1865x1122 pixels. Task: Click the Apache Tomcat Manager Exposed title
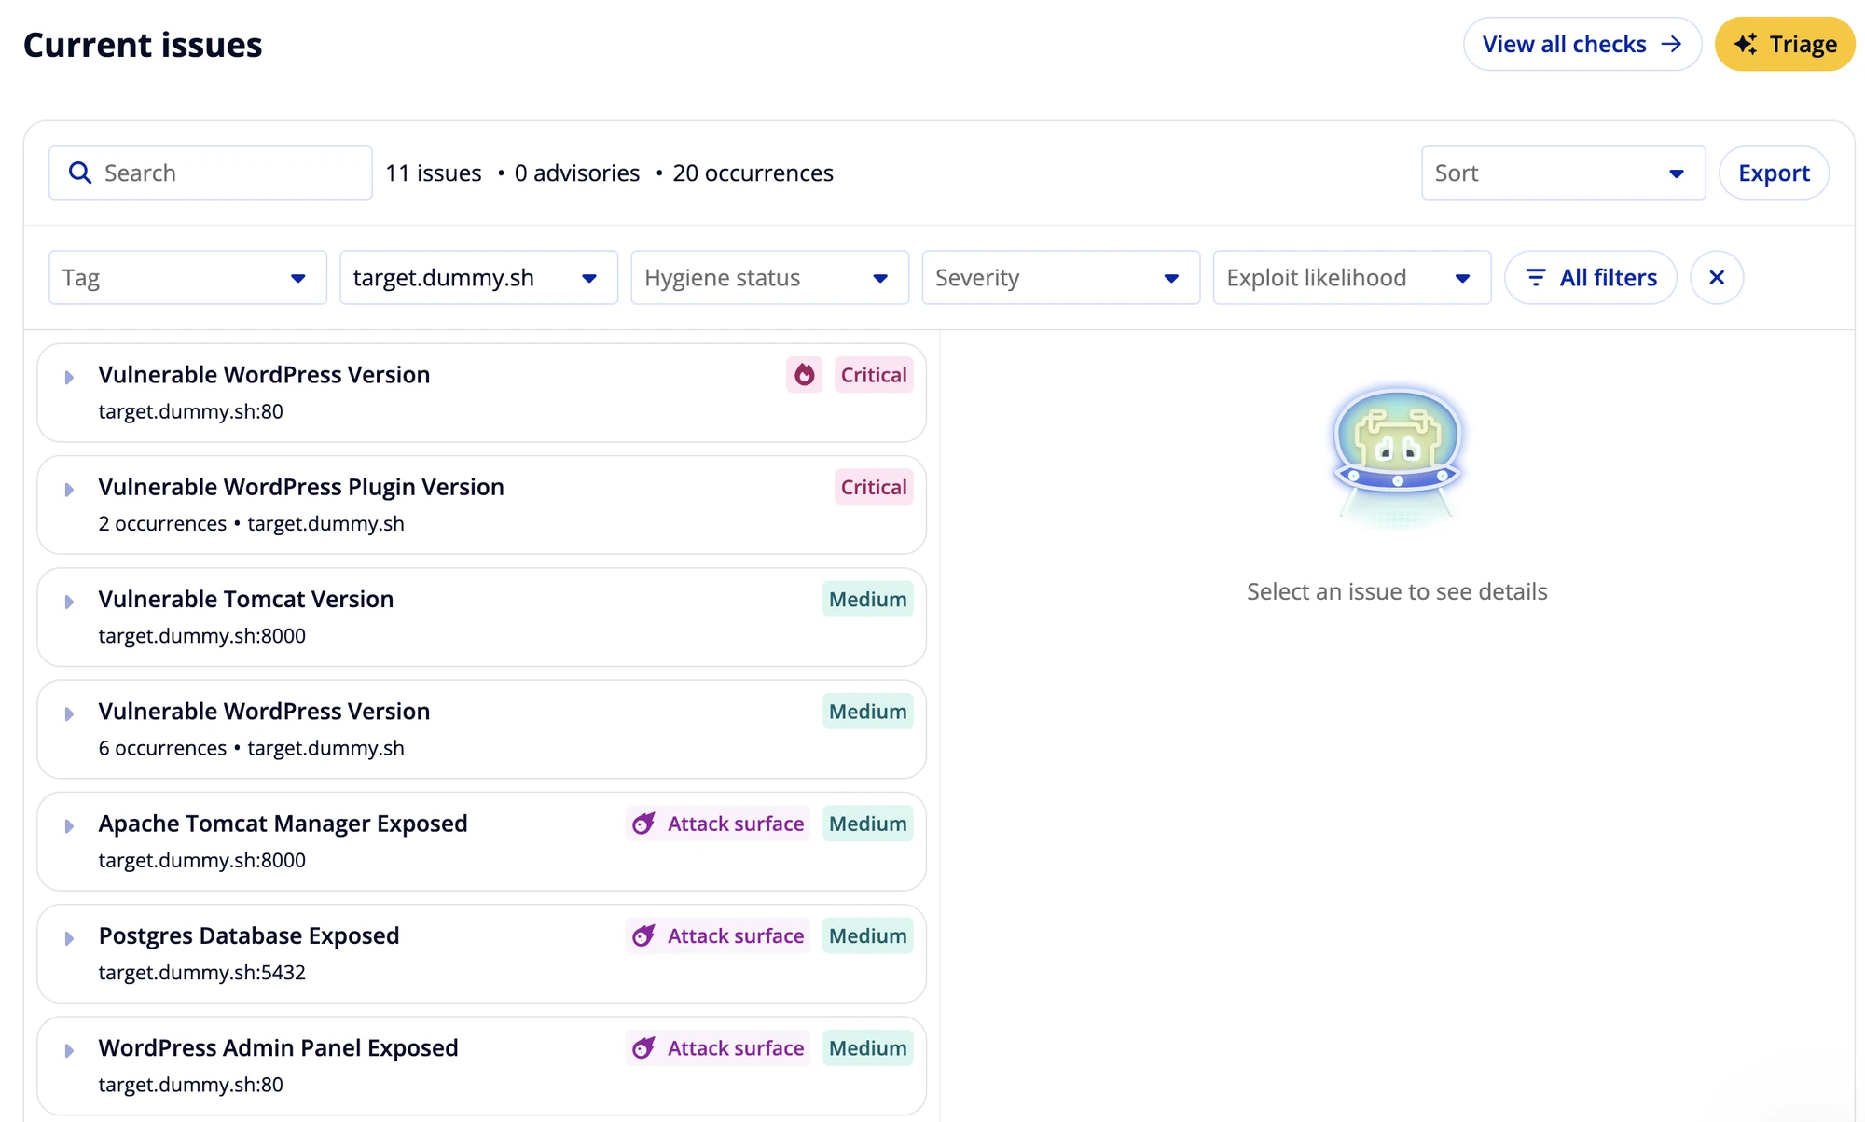tap(283, 824)
